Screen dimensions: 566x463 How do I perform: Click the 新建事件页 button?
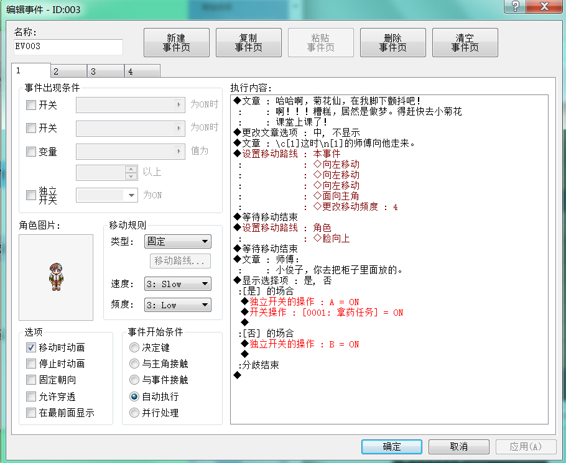click(177, 42)
